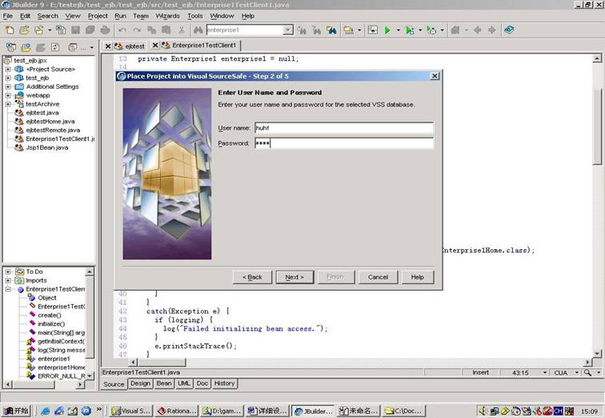605x418 pixels.
Task: Expand the To Do node in structure pane
Action: coord(8,271)
